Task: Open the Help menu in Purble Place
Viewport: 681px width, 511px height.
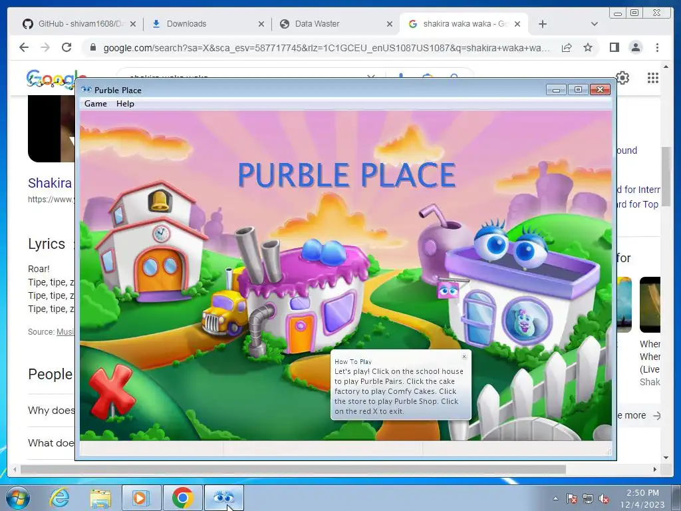Action: pos(125,103)
